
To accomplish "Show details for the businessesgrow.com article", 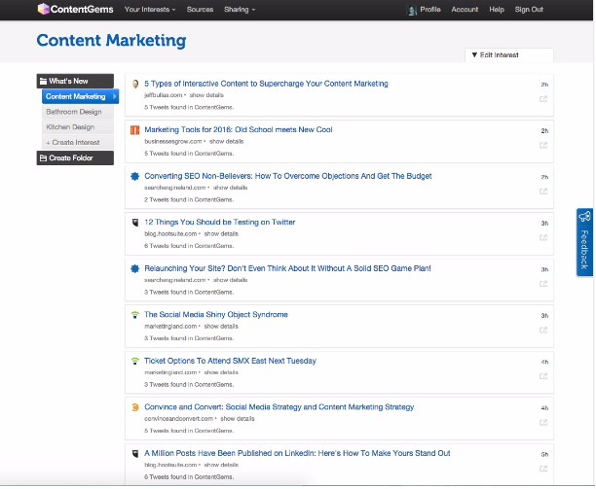I will click(227, 142).
